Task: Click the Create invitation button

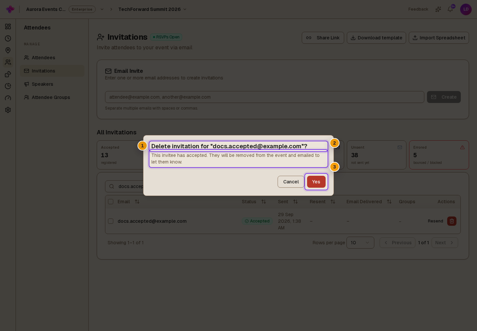Action: point(444,97)
